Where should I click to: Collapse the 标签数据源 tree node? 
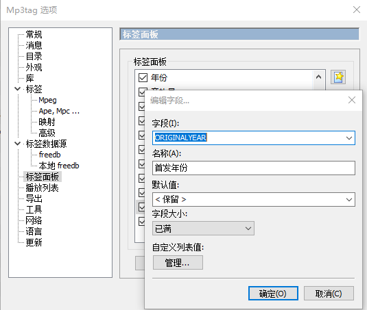click(18, 144)
